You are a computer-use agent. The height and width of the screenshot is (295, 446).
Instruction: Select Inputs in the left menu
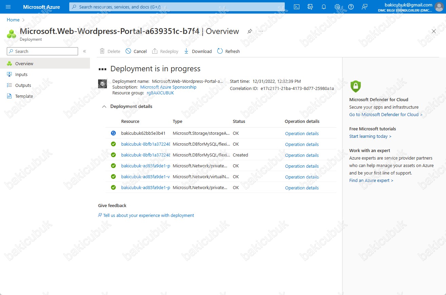(21, 75)
